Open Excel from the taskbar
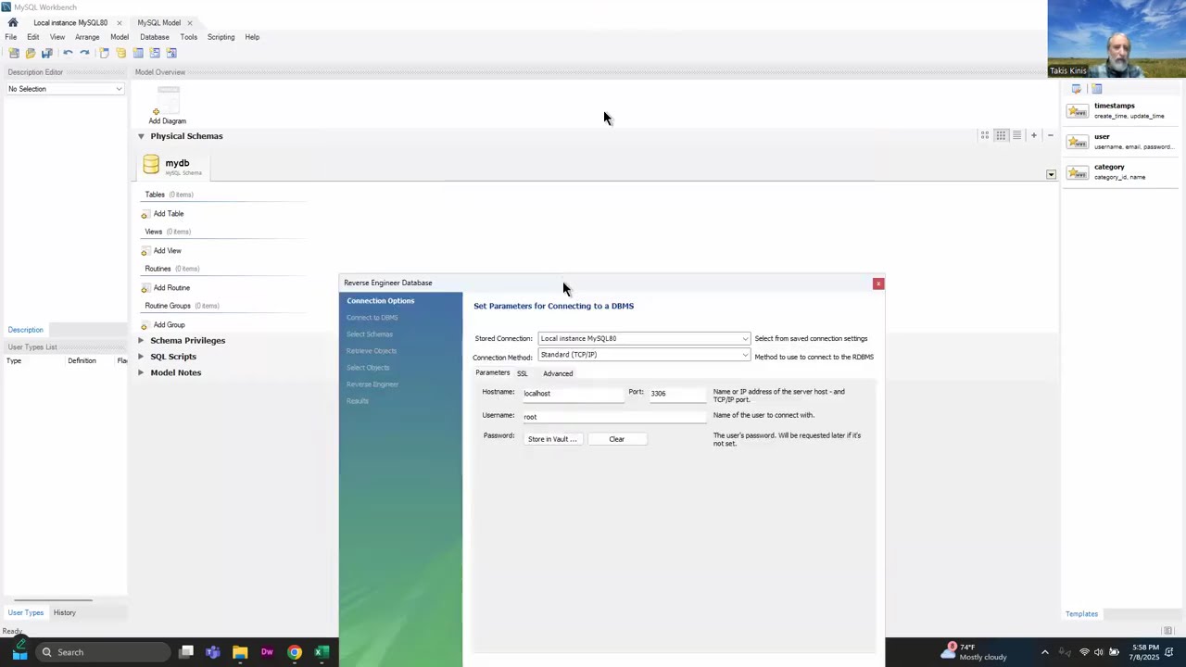Image resolution: width=1186 pixels, height=667 pixels. pyautogui.click(x=321, y=652)
